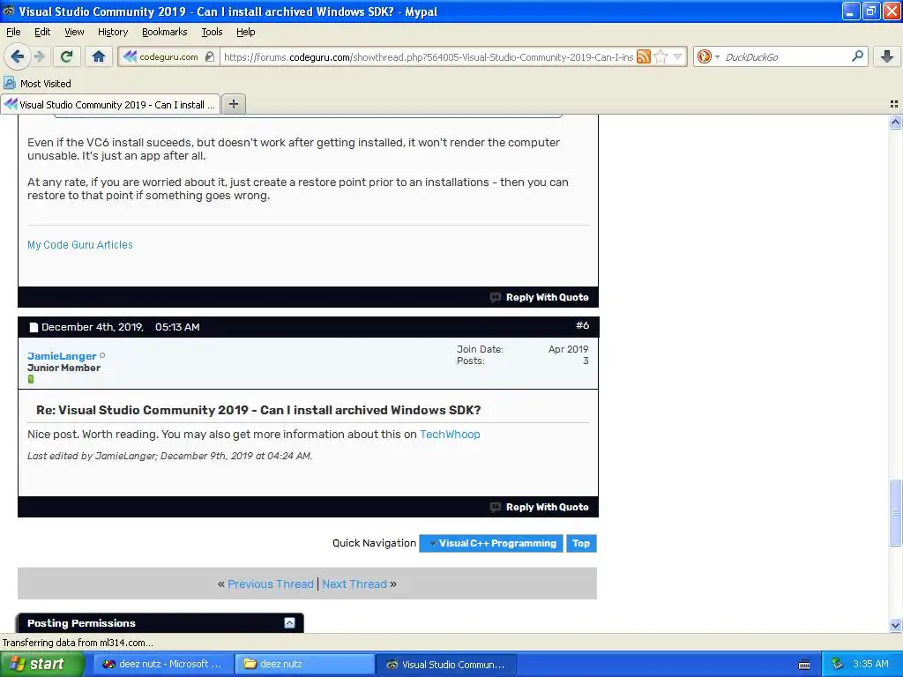Click inside the URL address field

(428, 57)
